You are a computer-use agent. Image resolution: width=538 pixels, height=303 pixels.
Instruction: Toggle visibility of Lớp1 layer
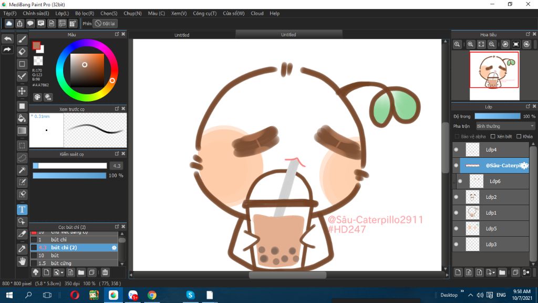[x=456, y=213]
